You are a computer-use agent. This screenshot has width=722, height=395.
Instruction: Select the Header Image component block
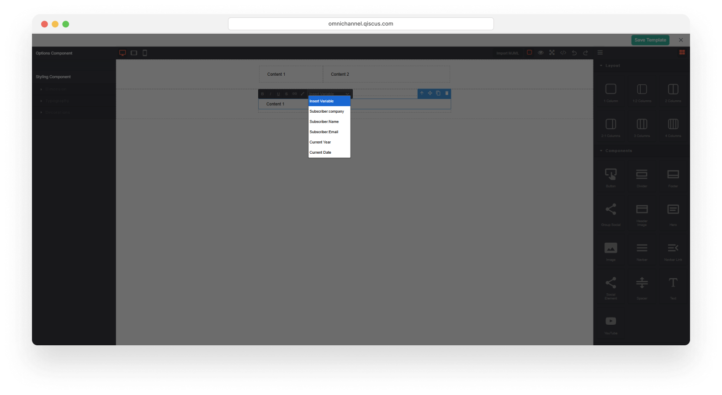click(642, 213)
